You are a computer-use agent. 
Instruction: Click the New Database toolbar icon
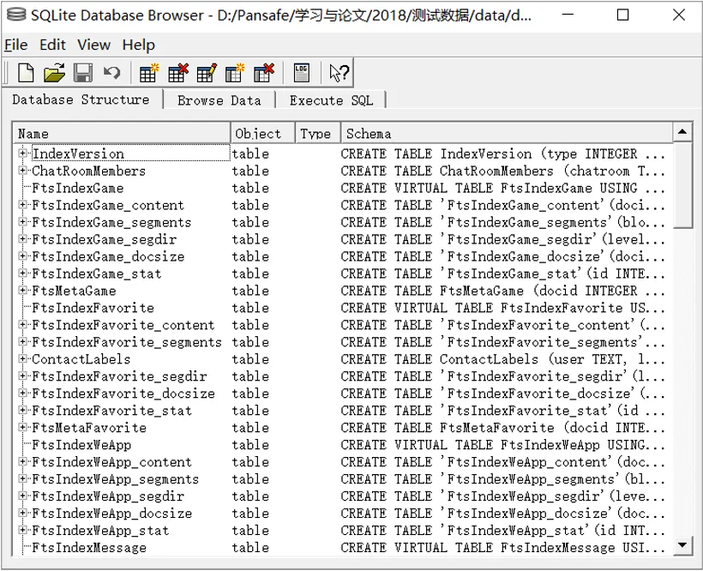click(x=26, y=73)
